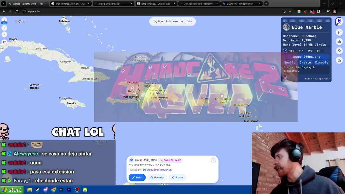Open Steam from the taskbar
The image size is (345, 194).
37,190
